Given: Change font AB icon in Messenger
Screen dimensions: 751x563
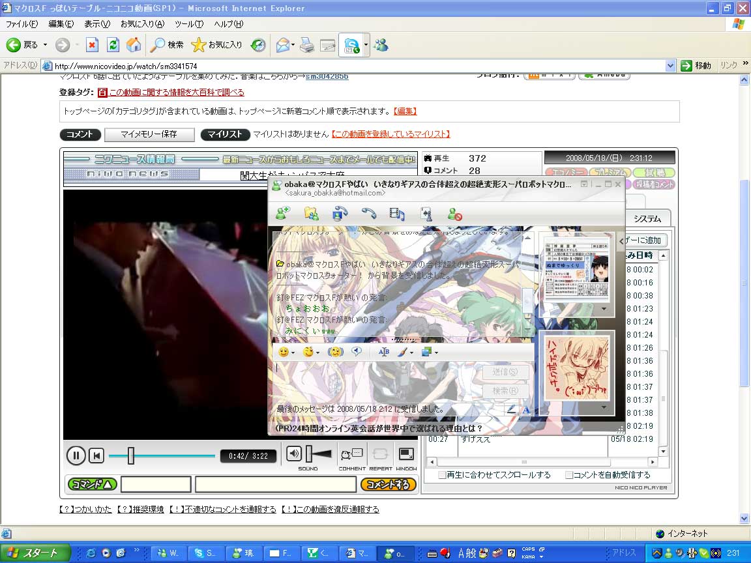Looking at the screenshot, I should tap(383, 353).
